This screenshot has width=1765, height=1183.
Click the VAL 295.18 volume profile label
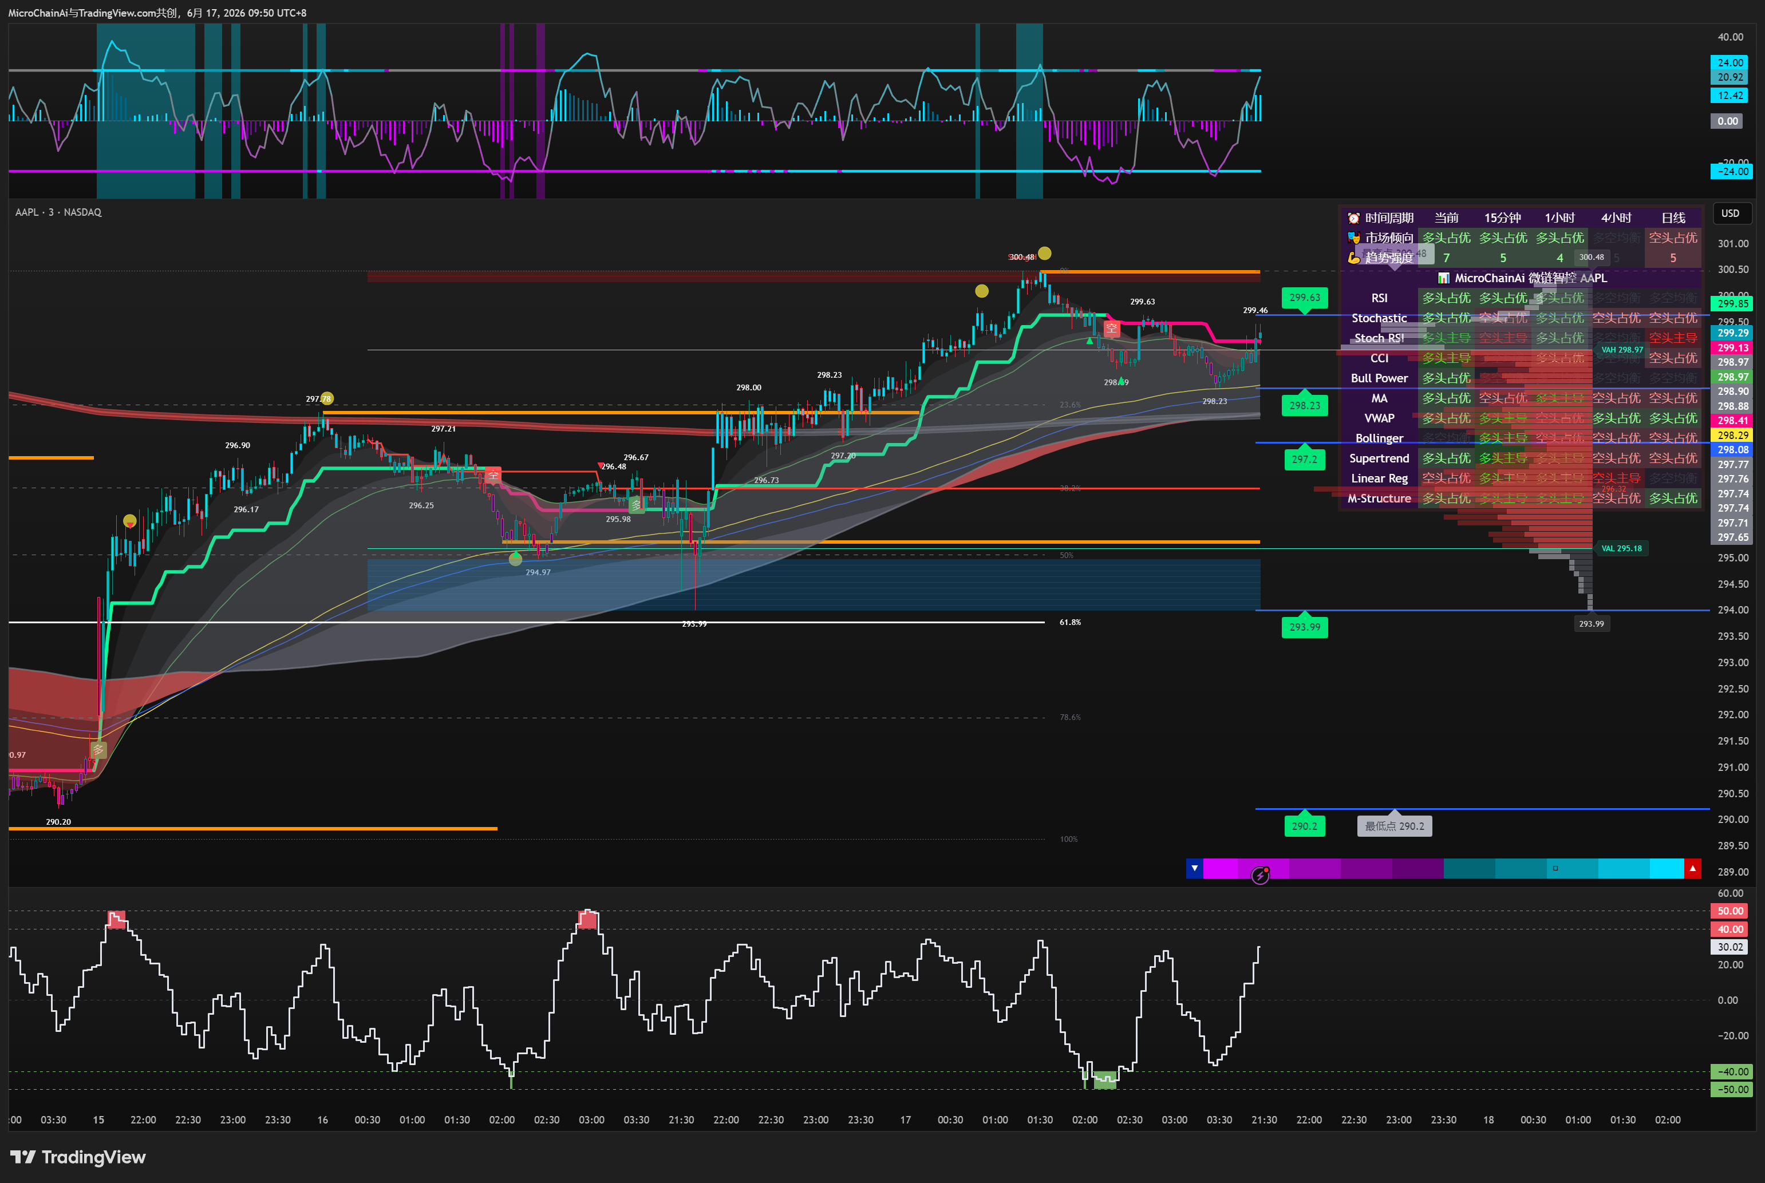tap(1621, 548)
